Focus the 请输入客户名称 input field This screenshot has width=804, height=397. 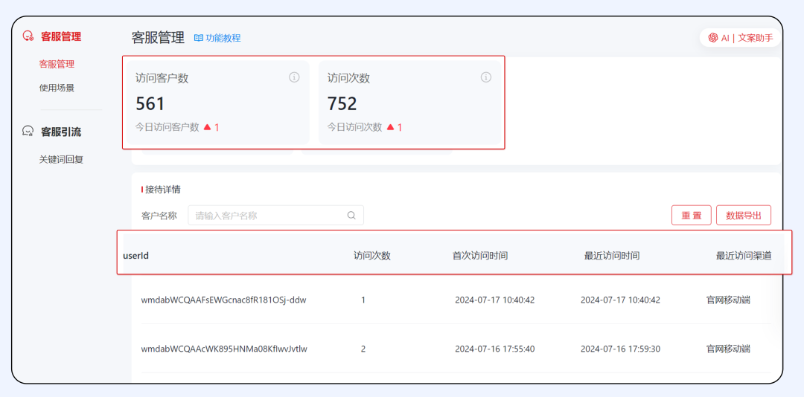268,216
